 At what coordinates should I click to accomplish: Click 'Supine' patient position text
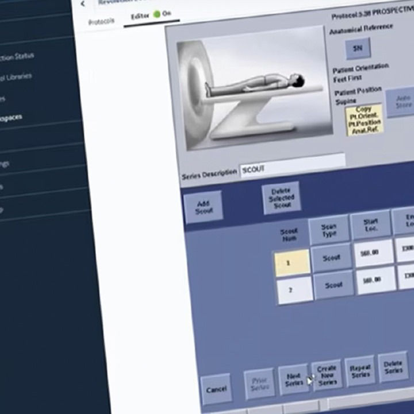(346, 101)
